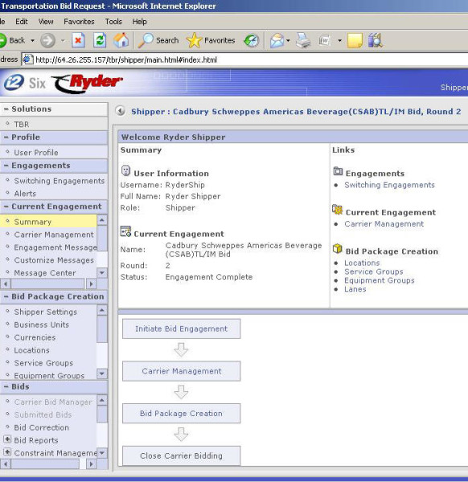Click Initiate Bid Engagement workflow button

pos(182,329)
